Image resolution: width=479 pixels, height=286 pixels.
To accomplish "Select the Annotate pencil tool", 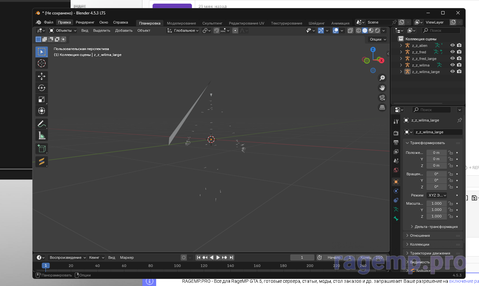I will pyautogui.click(x=42, y=124).
